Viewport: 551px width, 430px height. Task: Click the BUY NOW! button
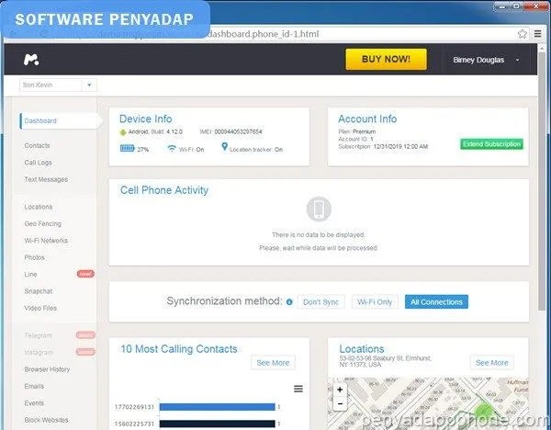[x=387, y=59]
